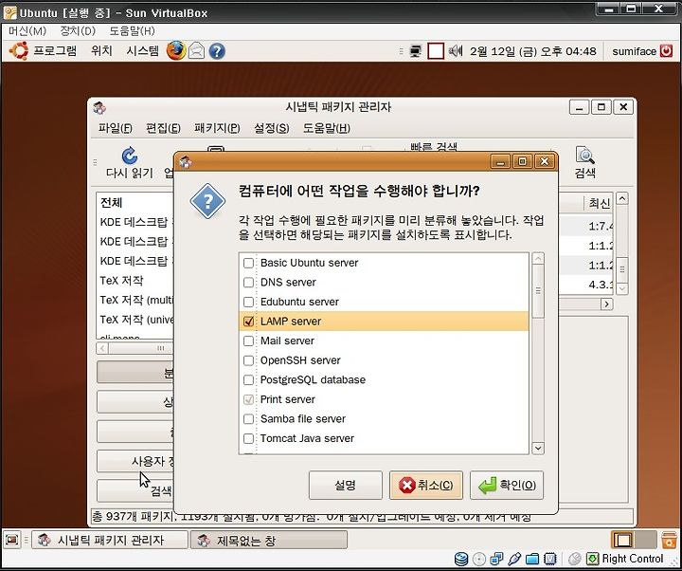Uncheck the LAMP server checkbox

(248, 322)
